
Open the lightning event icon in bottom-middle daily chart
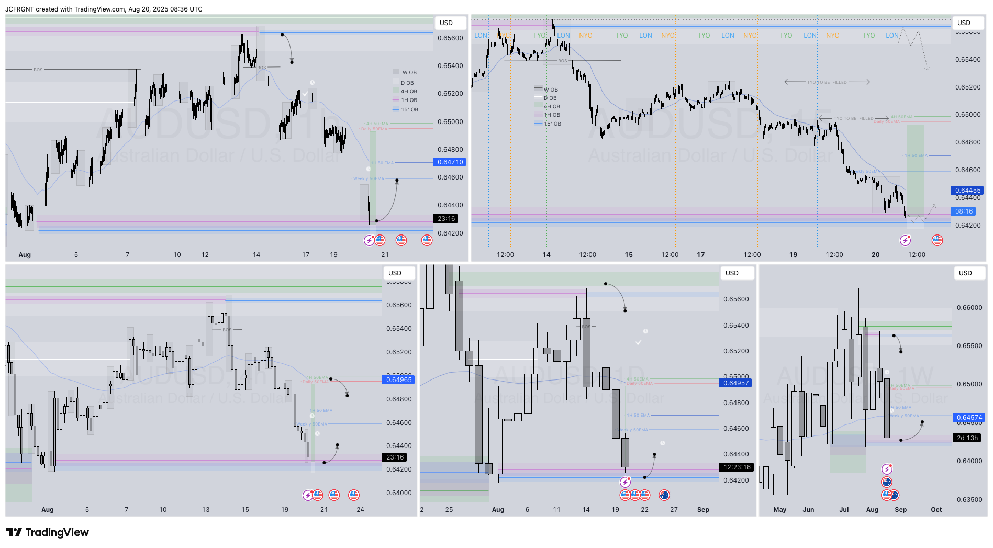625,482
